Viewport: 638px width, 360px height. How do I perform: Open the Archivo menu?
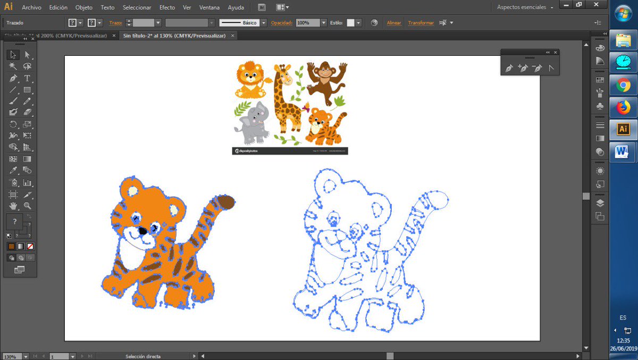(x=31, y=7)
